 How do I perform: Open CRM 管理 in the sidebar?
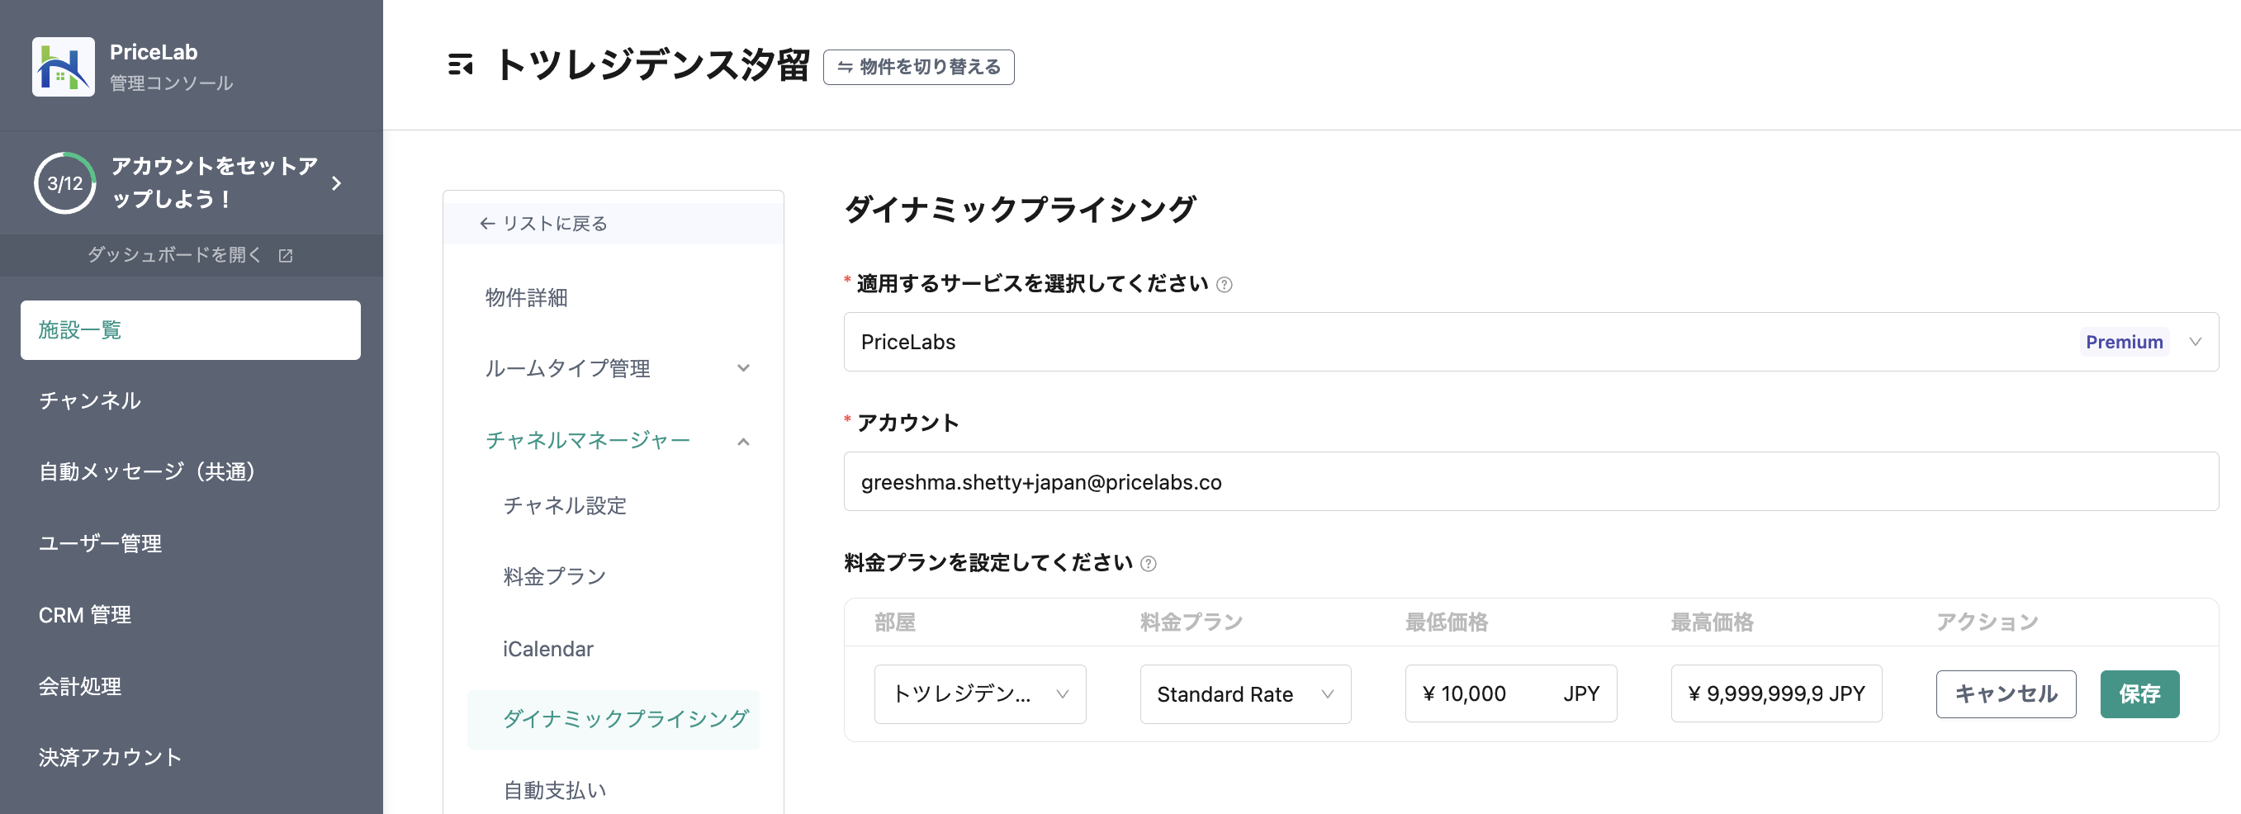coord(85,615)
